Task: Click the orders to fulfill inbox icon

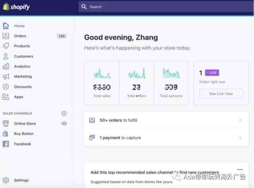Action: (x=92, y=120)
